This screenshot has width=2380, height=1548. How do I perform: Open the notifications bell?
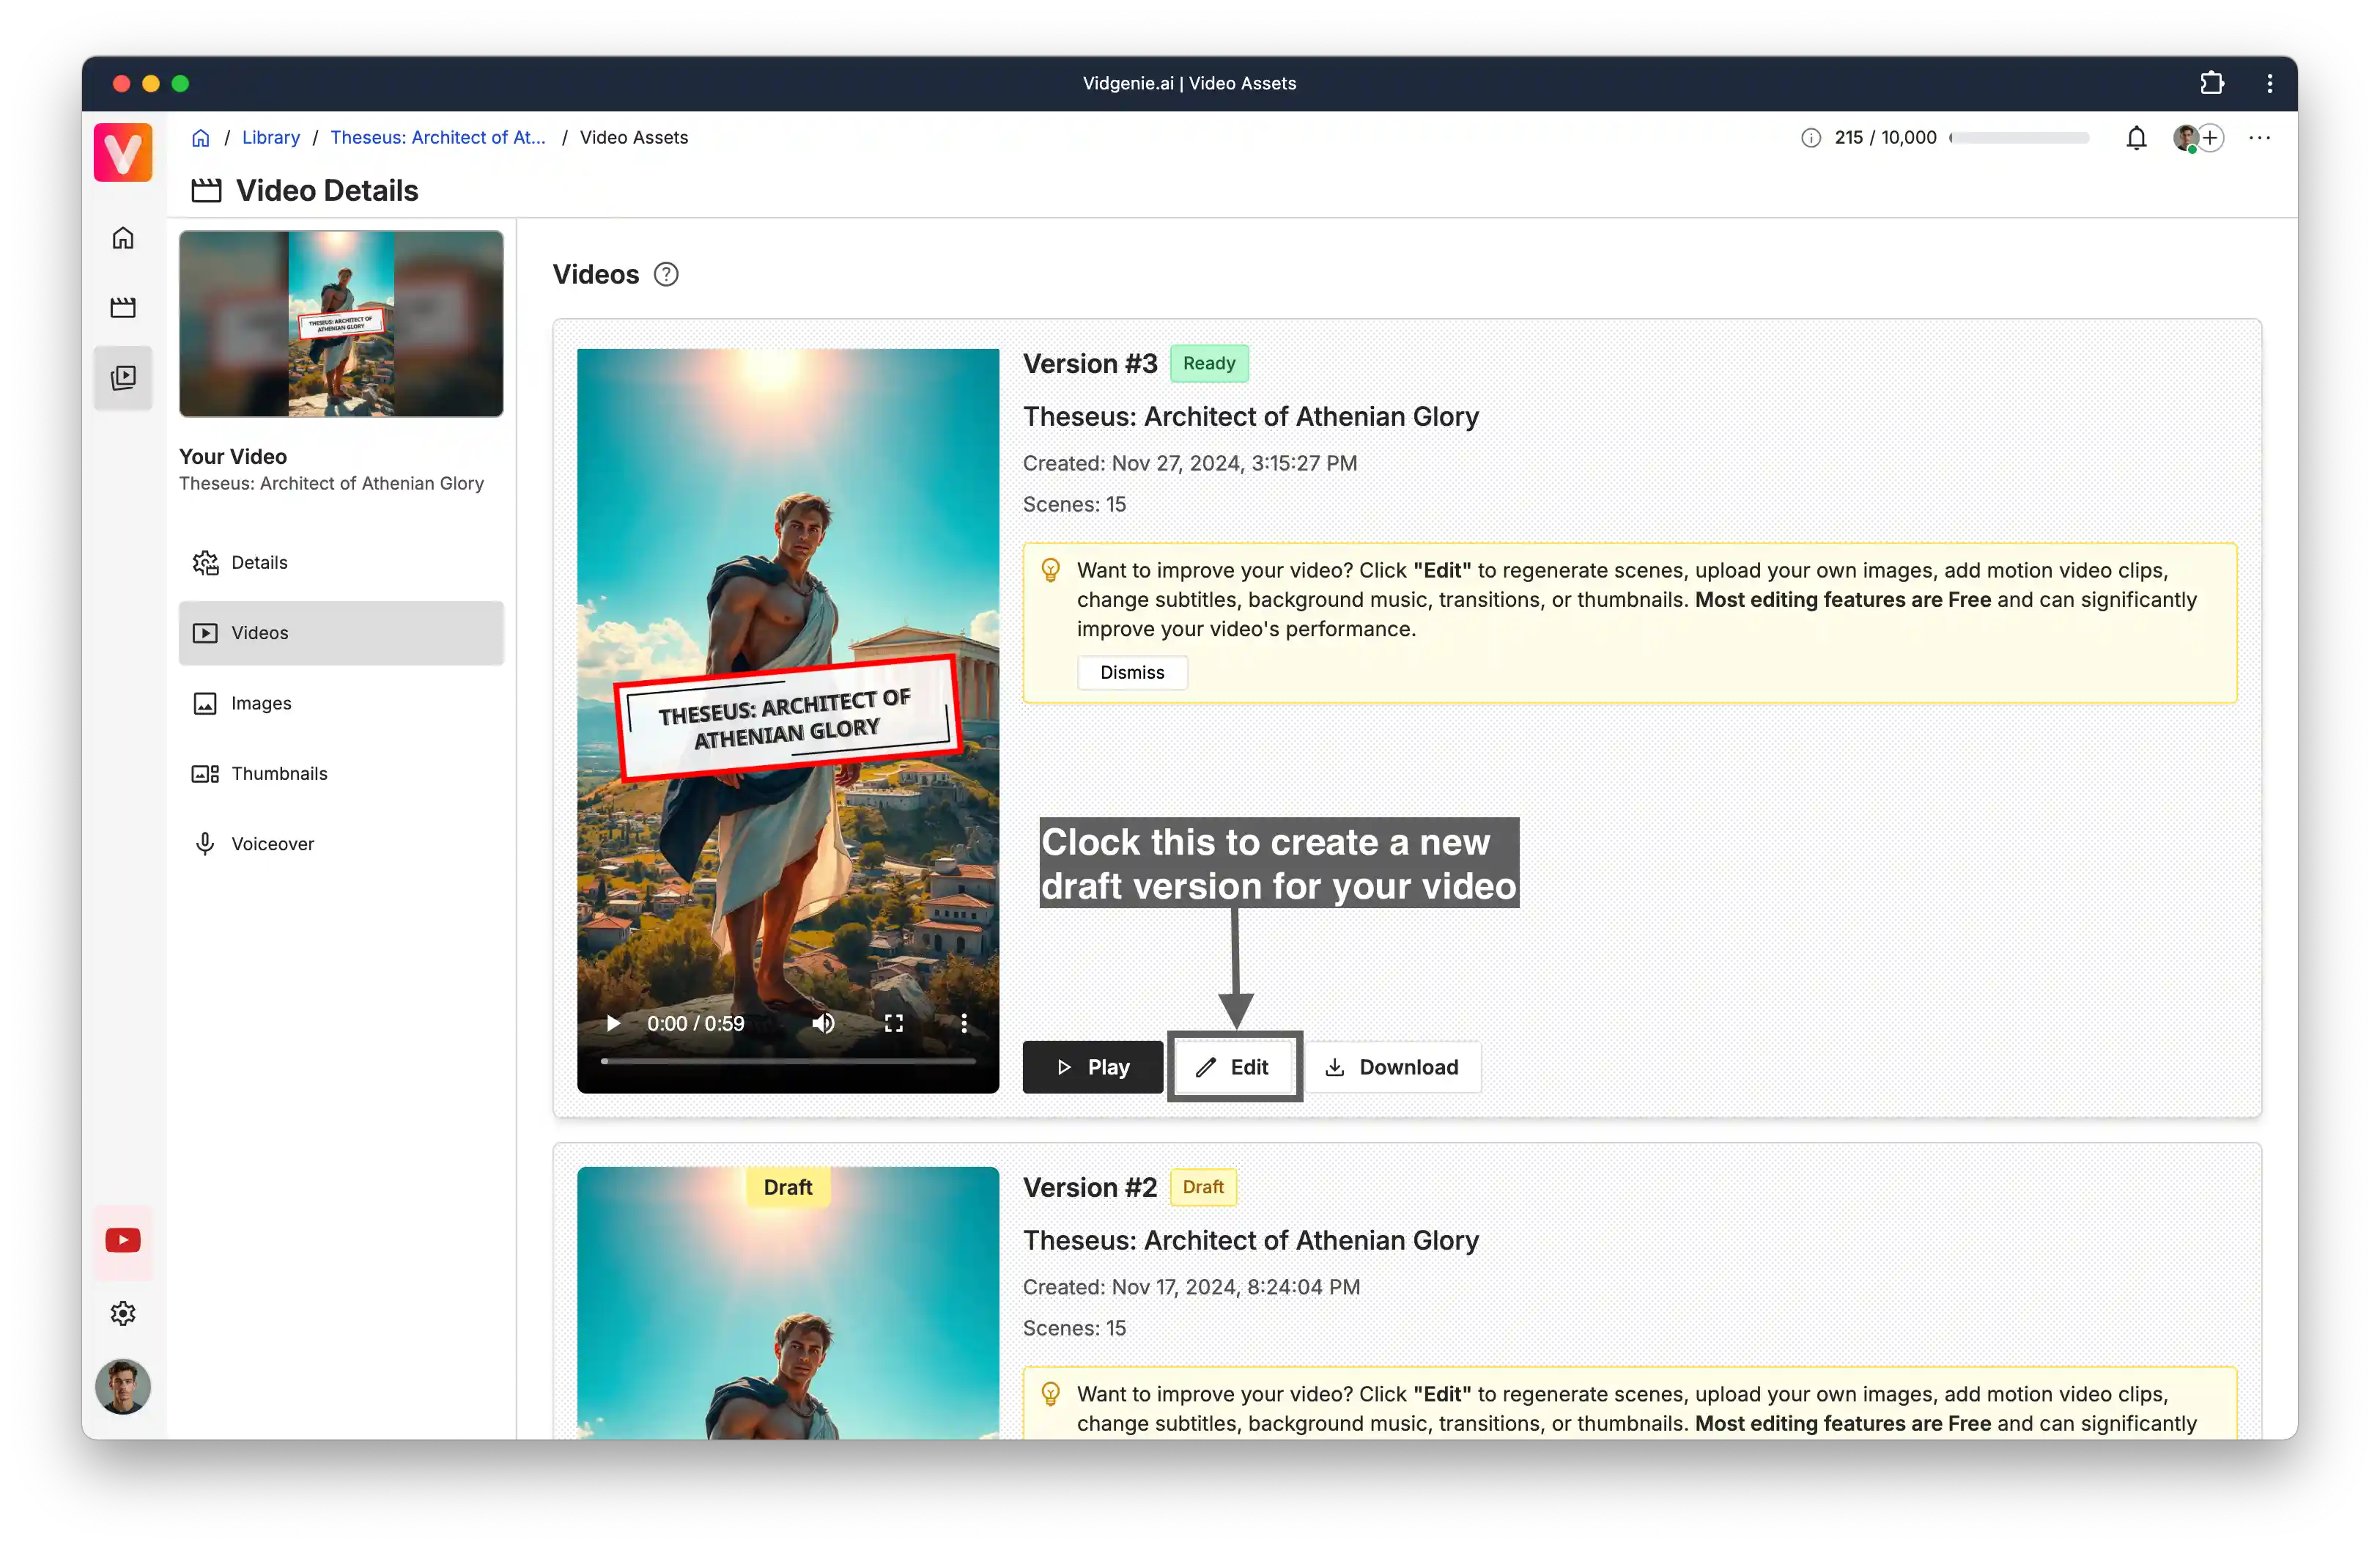point(2136,138)
